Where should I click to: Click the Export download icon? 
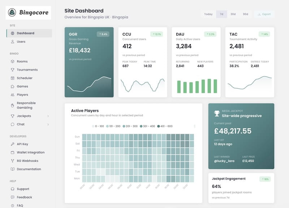click(x=259, y=14)
